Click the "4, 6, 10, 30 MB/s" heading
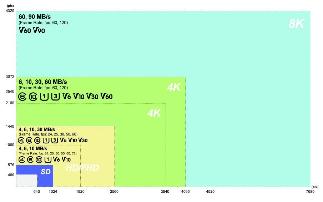Image resolution: width=323 pixels, height=202 pixels. [37, 129]
